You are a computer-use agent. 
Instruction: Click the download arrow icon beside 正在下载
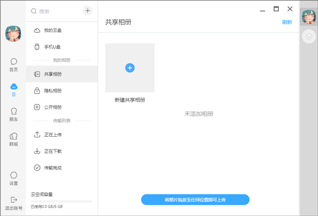pos(37,151)
